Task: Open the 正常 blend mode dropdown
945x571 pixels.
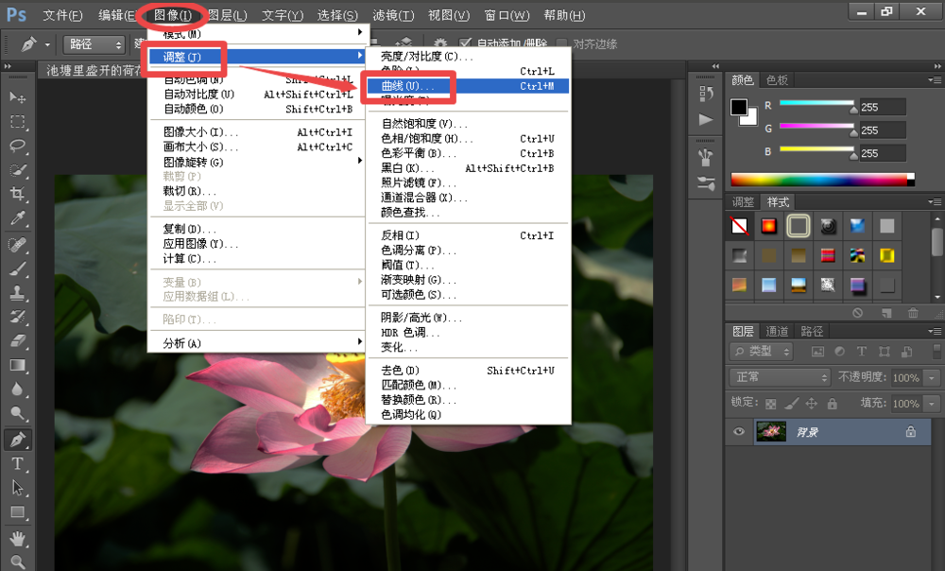Action: (x=780, y=377)
